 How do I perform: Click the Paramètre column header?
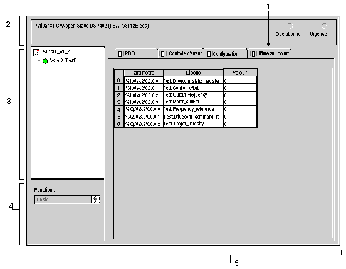point(144,73)
